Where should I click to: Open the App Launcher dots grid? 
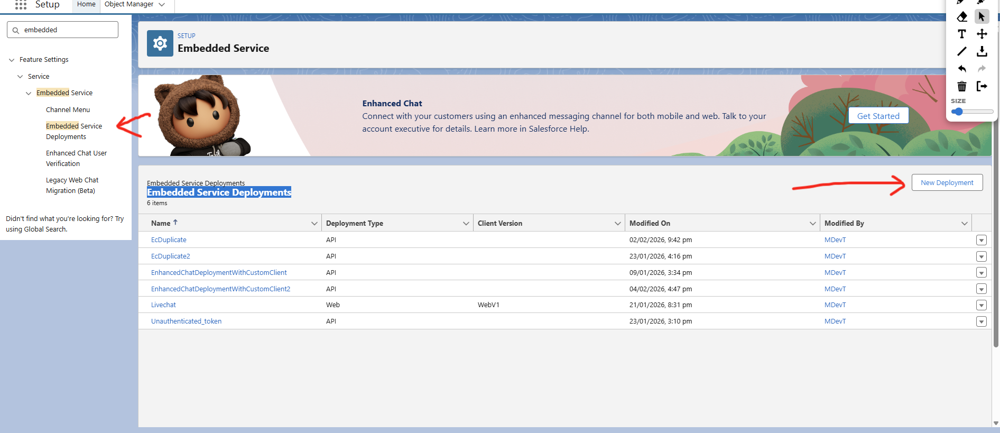pos(21,5)
